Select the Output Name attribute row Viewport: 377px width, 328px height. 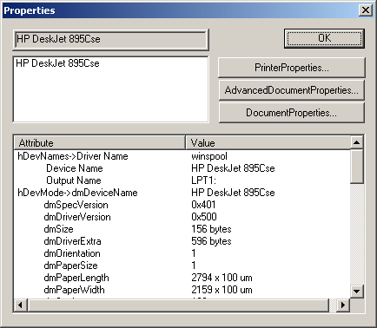[182, 180]
